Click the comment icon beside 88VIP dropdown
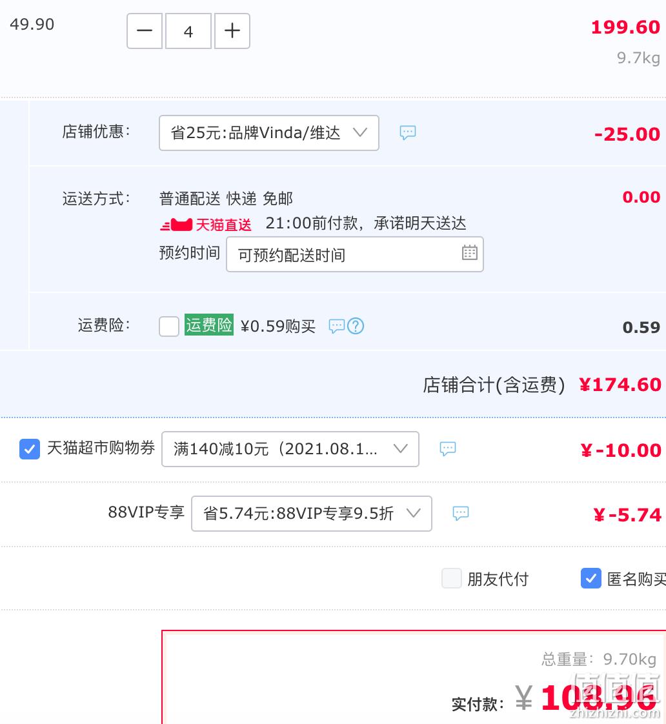This screenshot has height=724, width=666. click(461, 514)
